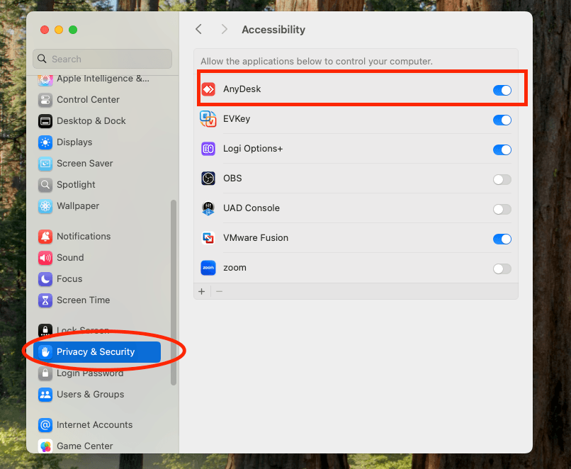Go back using the left chevron
The image size is (571, 469).
199,29
